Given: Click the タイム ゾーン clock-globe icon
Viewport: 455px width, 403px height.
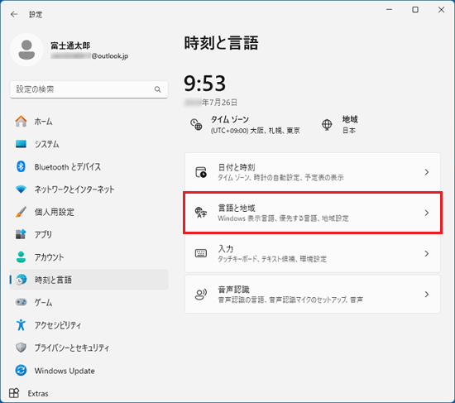Looking at the screenshot, I should pos(196,124).
